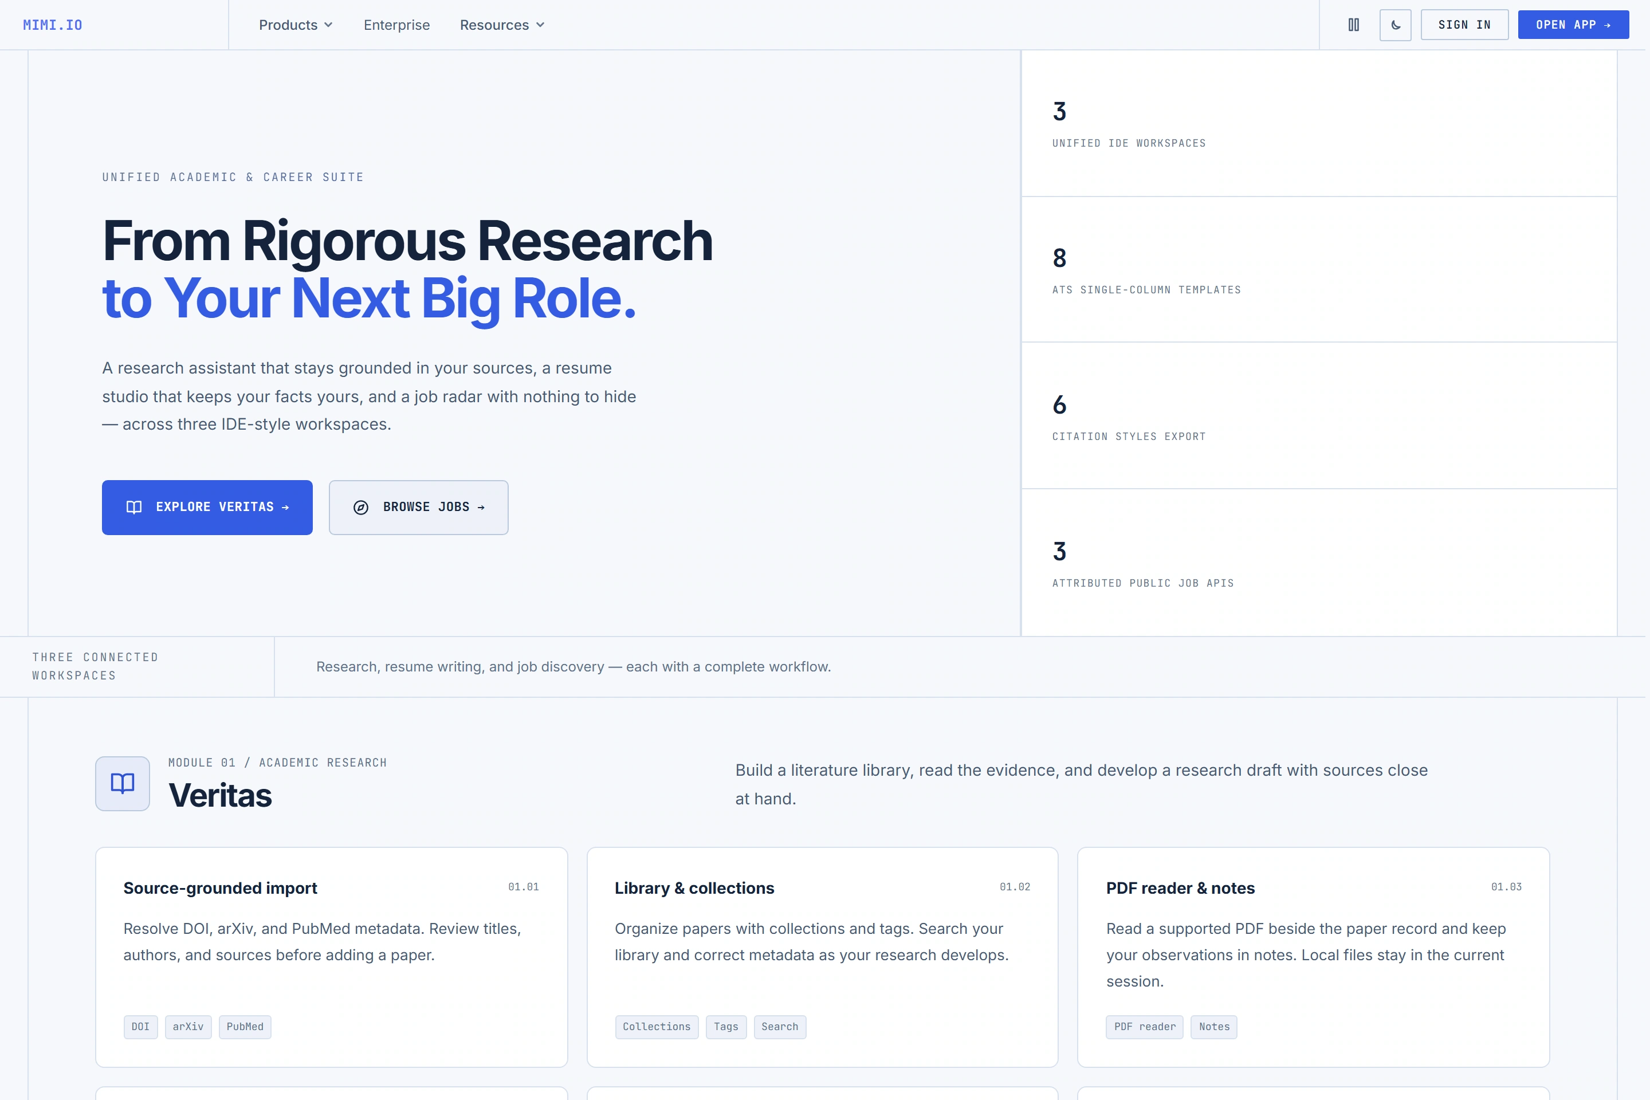The height and width of the screenshot is (1100, 1650).
Task: Expand the Resources dropdown menu
Action: [x=502, y=25]
